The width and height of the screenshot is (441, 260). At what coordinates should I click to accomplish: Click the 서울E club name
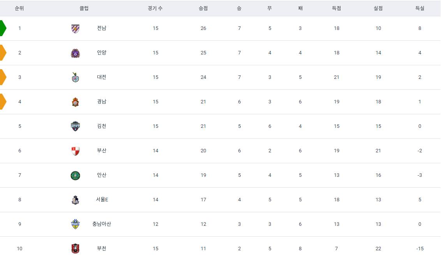(x=102, y=199)
